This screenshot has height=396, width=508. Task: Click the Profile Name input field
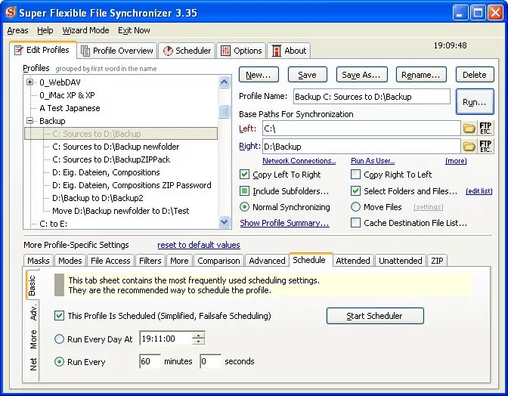(372, 97)
